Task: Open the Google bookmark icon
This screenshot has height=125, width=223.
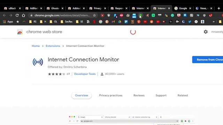Action: (101, 22)
